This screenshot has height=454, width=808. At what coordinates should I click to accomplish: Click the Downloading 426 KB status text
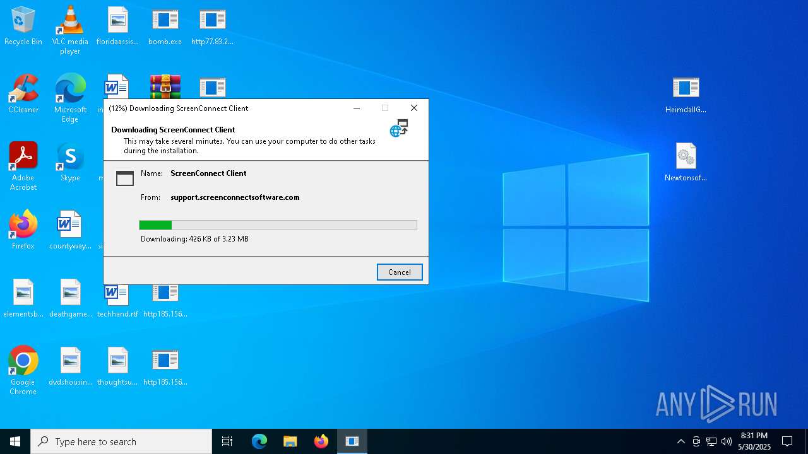pyautogui.click(x=194, y=239)
